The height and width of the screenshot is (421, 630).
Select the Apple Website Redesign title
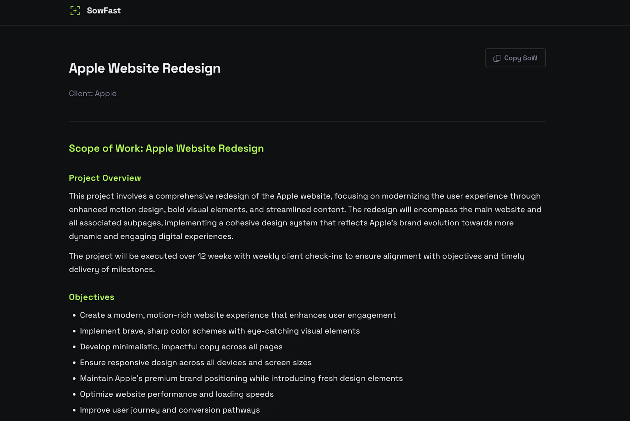[x=145, y=68]
